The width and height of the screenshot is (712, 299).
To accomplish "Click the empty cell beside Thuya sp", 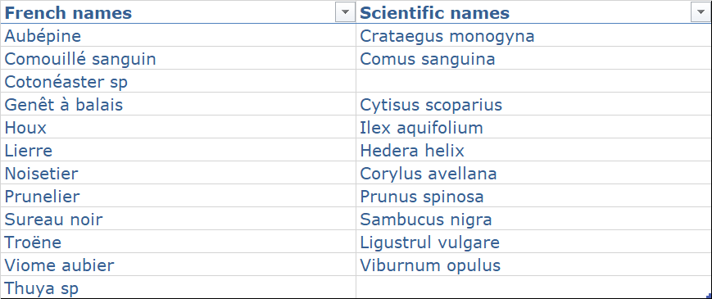I will point(534,288).
